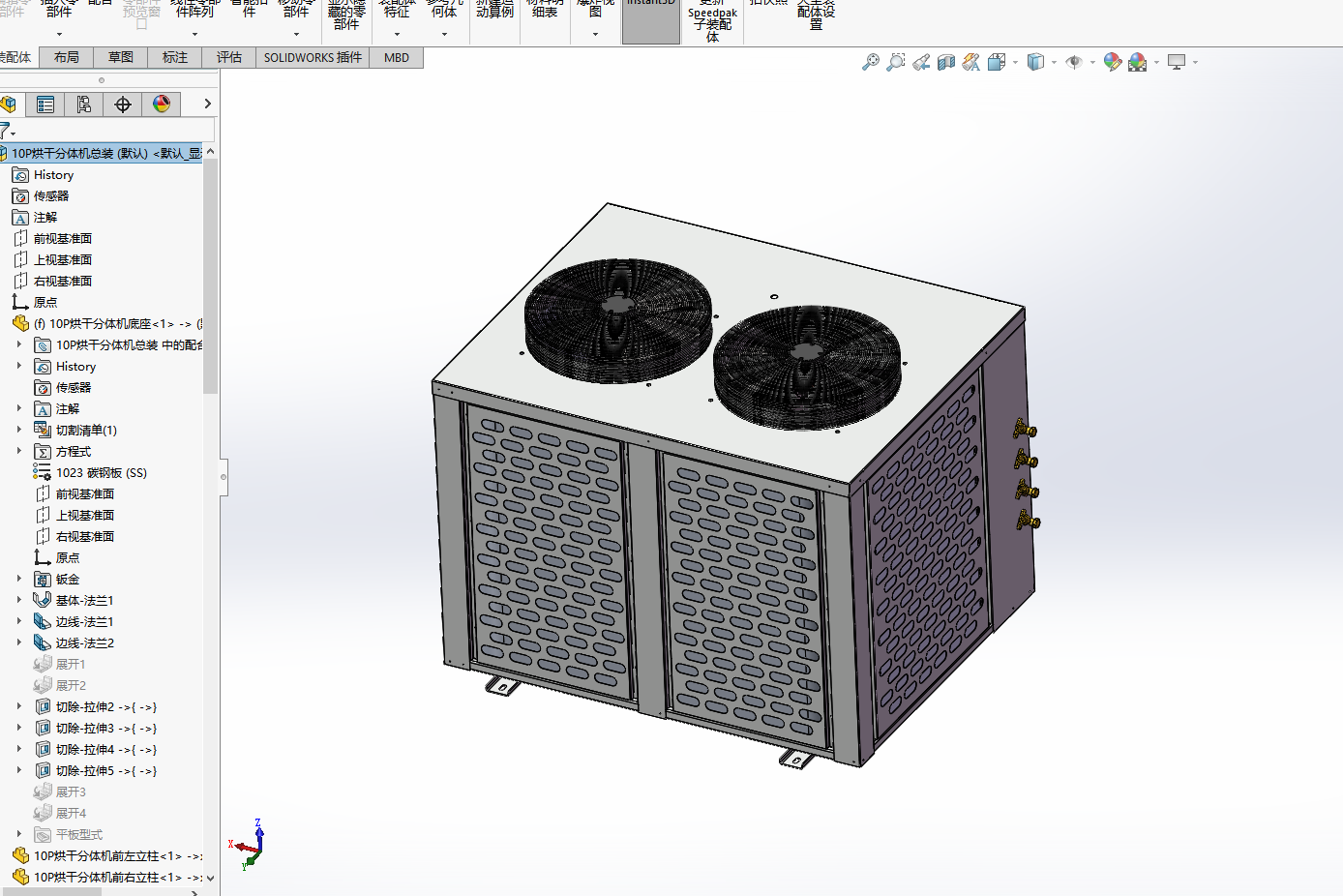
Task: Select the suppressed 展开1 feature
Action: [x=60, y=665]
